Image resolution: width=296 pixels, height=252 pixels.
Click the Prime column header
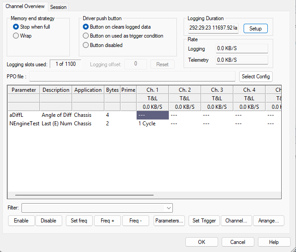tap(129, 90)
